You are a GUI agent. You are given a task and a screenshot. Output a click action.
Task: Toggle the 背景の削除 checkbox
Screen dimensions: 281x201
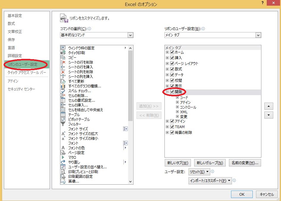172,132
